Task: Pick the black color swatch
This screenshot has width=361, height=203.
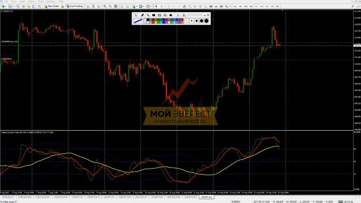Action: pyautogui.click(x=148, y=20)
